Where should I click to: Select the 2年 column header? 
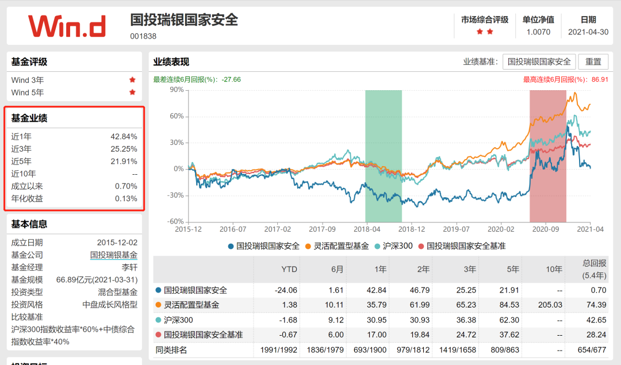click(x=423, y=269)
